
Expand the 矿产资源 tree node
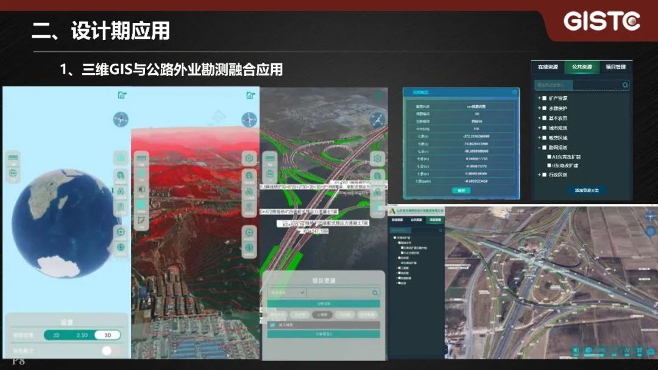click(539, 98)
